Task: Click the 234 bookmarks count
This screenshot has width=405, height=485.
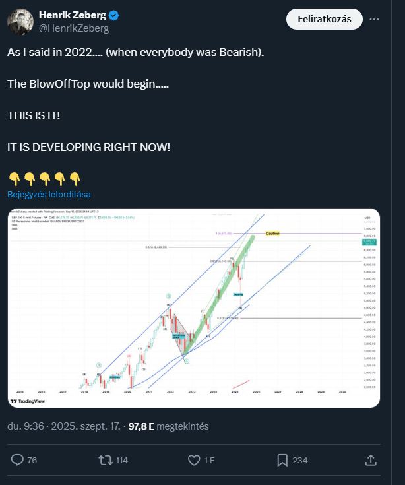Action: 300,461
